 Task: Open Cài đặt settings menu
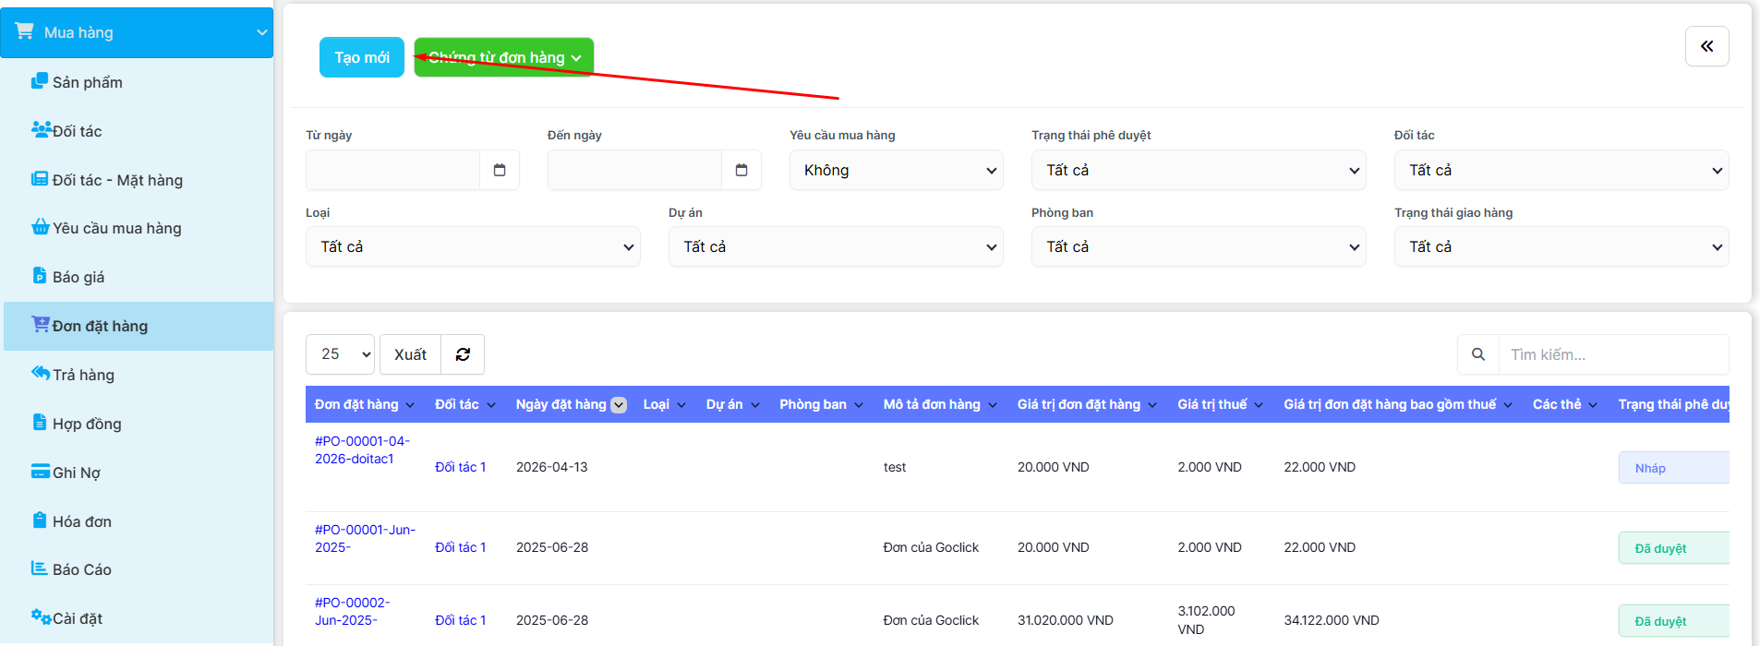(x=77, y=618)
